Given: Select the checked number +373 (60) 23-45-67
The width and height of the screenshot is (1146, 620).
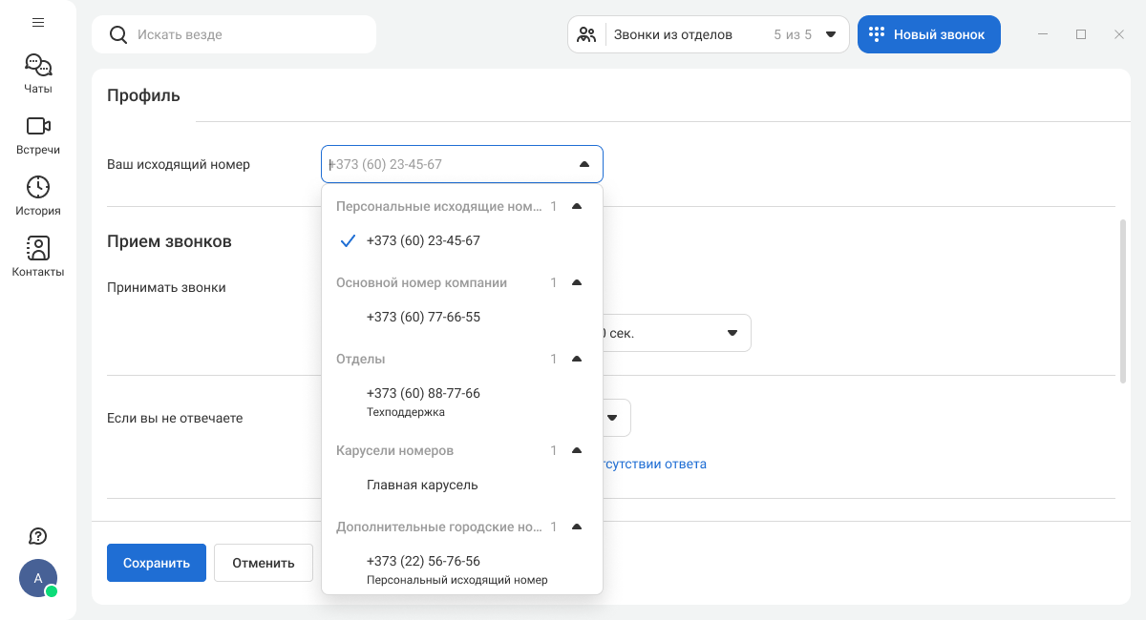Looking at the screenshot, I should click(423, 241).
